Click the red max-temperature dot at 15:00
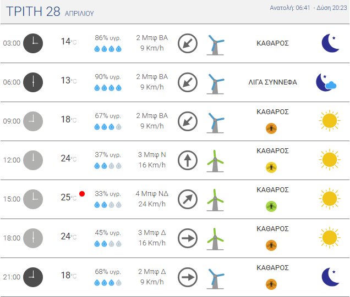The image size is (350, 297). (82, 193)
